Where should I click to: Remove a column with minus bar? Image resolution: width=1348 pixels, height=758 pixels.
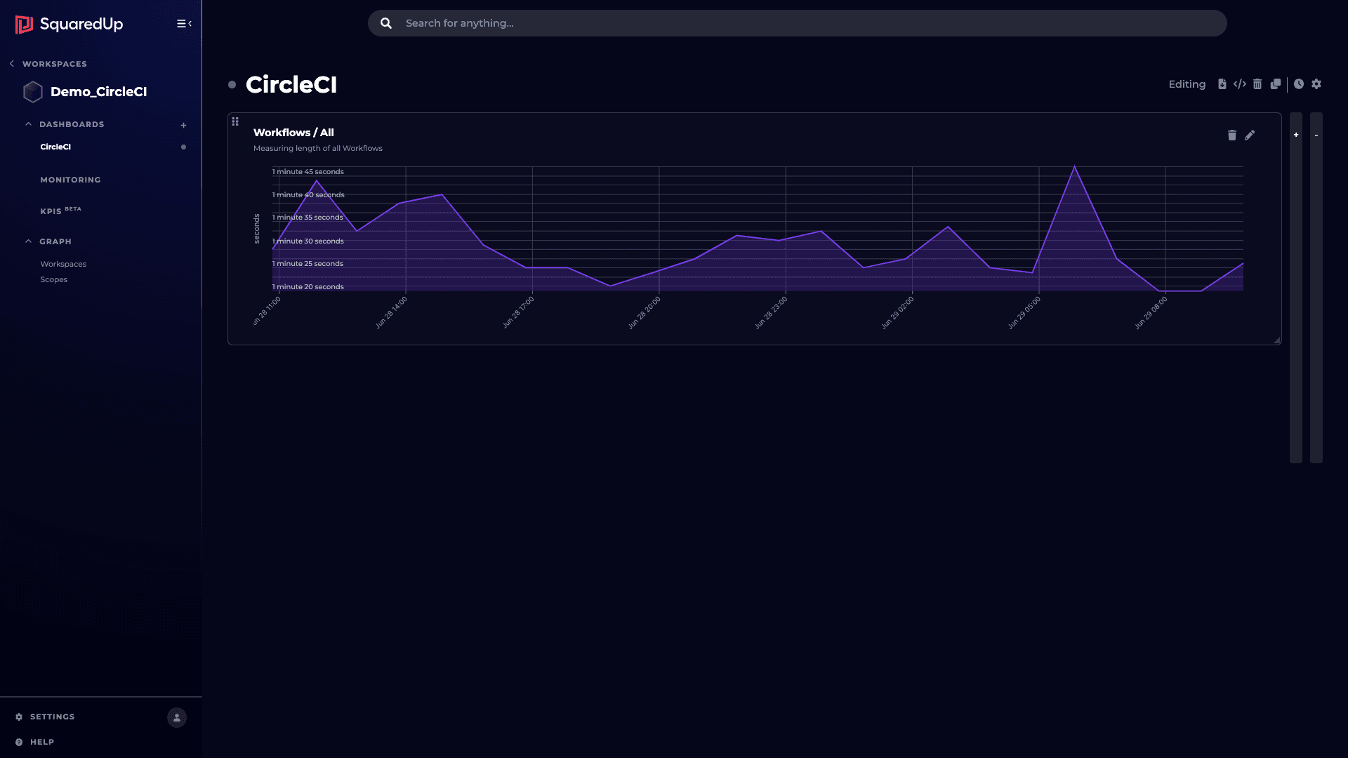click(1316, 287)
